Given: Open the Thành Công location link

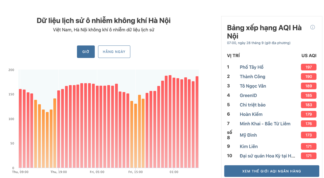Looking at the screenshot, I should pyautogui.click(x=252, y=77).
